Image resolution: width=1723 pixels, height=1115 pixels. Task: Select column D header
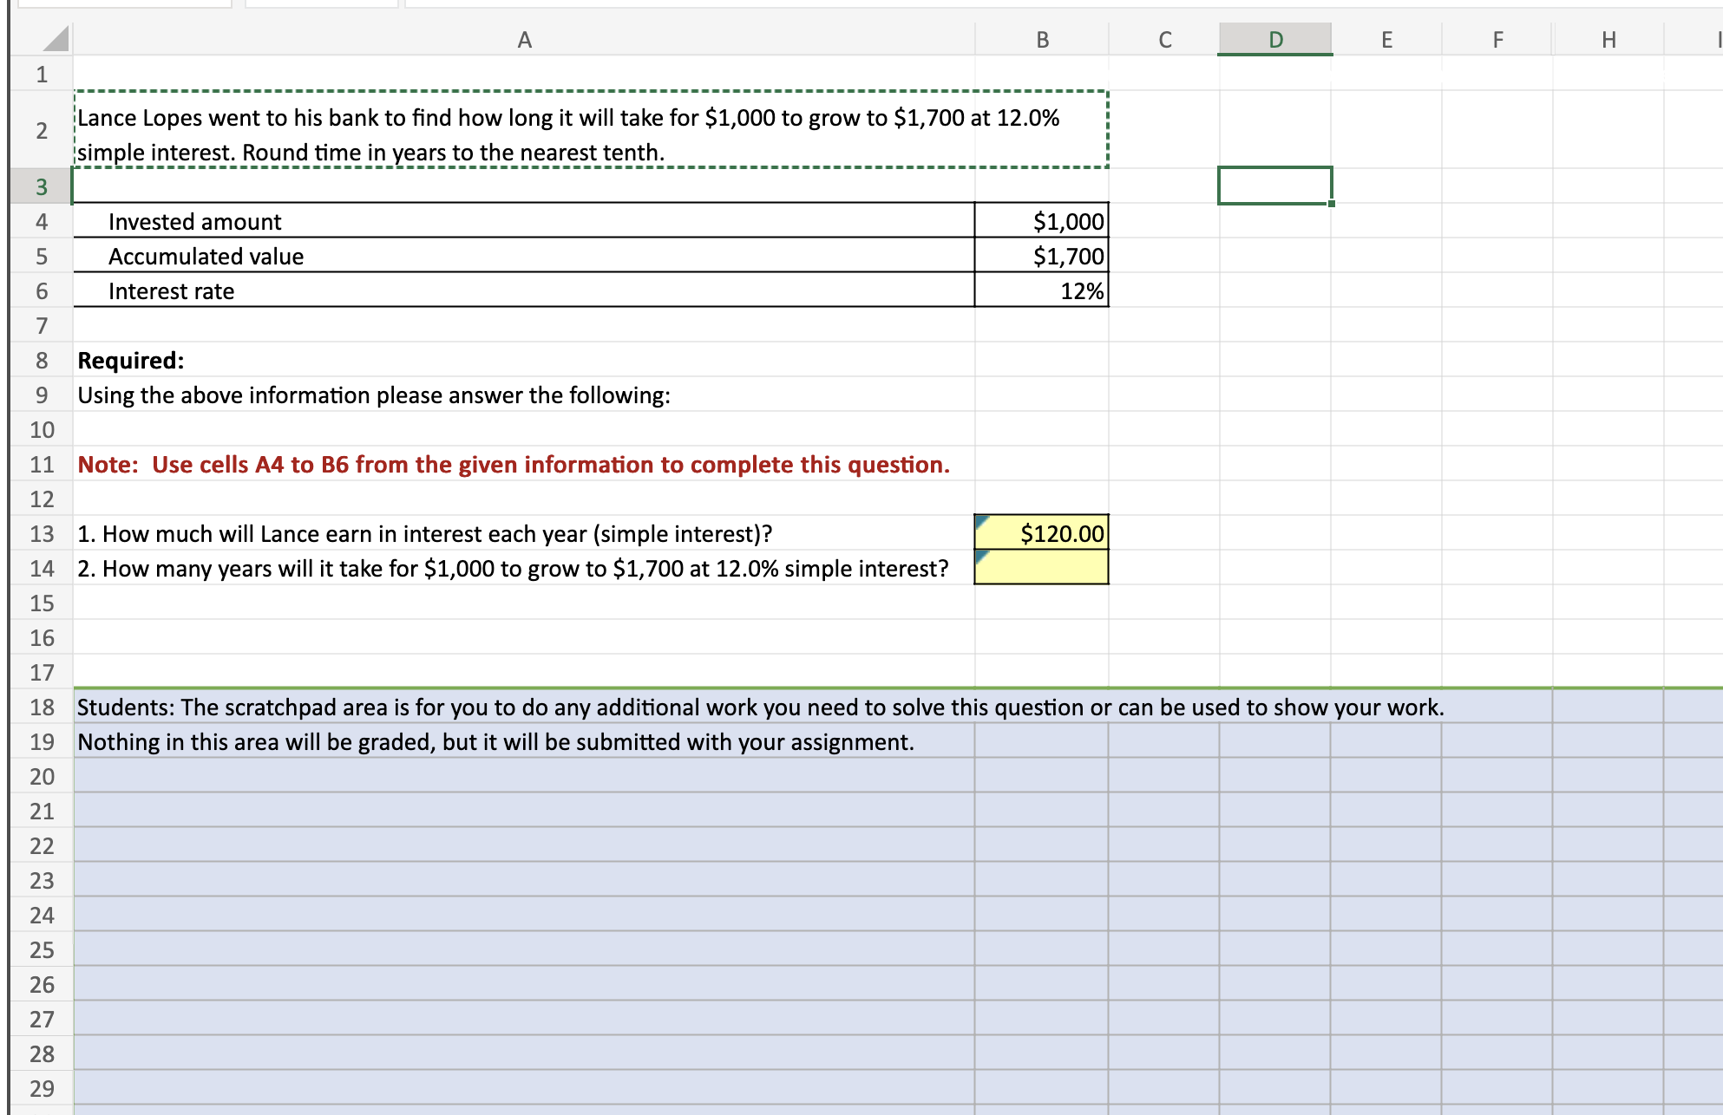pyautogui.click(x=1274, y=39)
